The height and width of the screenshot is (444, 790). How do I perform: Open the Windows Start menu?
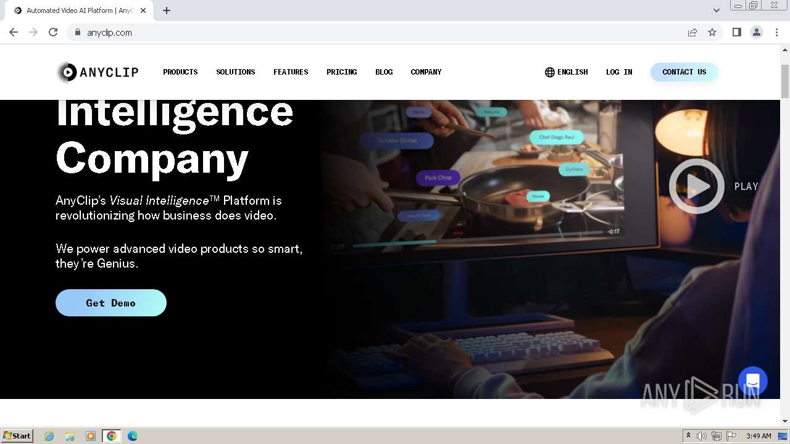coord(17,436)
